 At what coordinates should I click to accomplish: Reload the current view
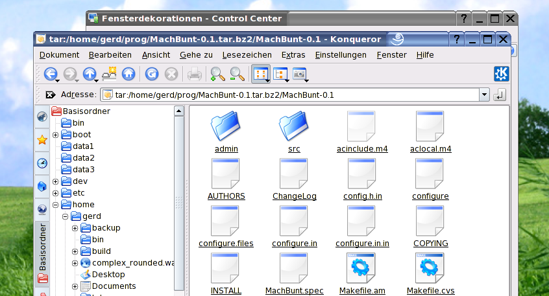click(x=152, y=74)
